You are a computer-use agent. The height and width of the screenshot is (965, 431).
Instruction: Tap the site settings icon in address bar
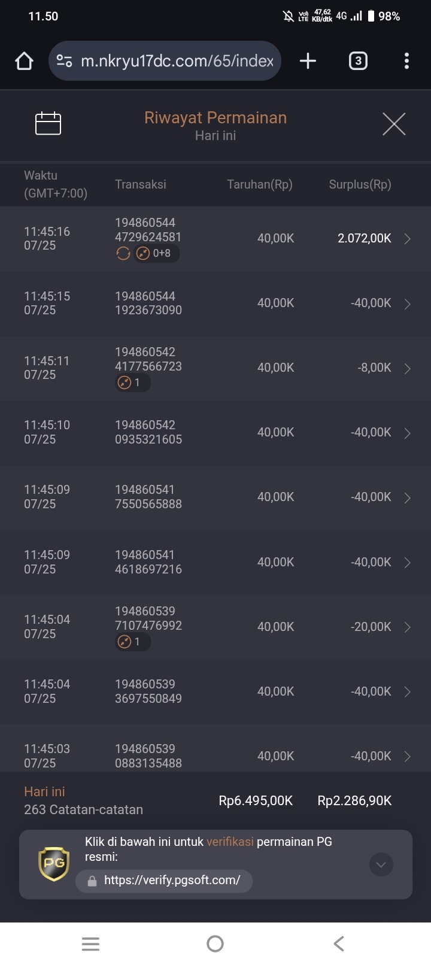64,60
